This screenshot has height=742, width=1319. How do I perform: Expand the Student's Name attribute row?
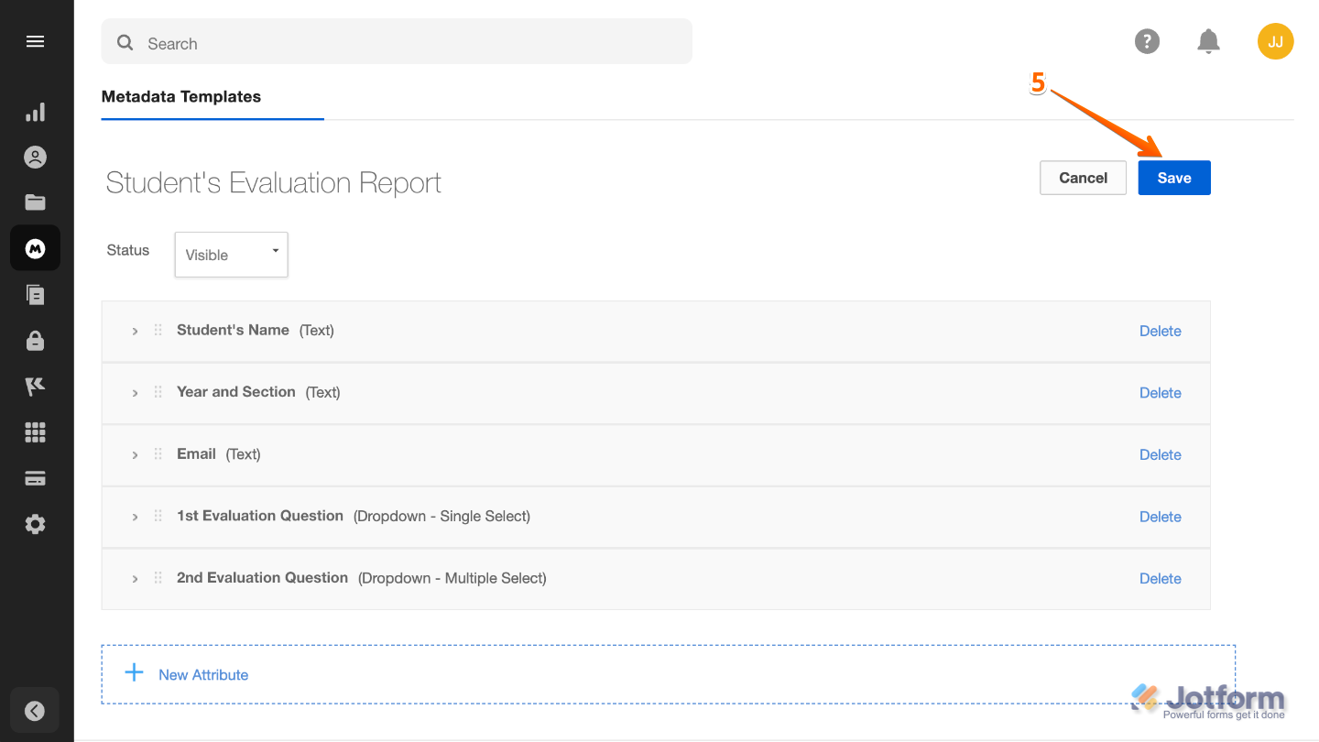[x=135, y=331]
